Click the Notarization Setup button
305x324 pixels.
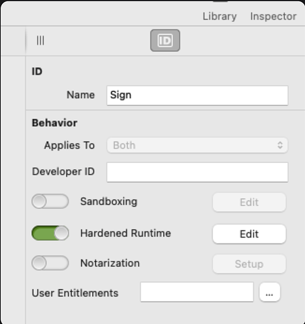click(x=249, y=264)
